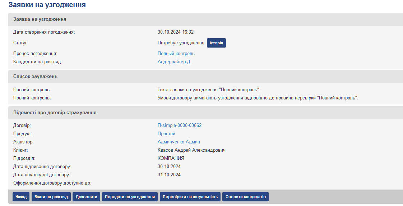Approve with the Дозволити button

click(86, 197)
